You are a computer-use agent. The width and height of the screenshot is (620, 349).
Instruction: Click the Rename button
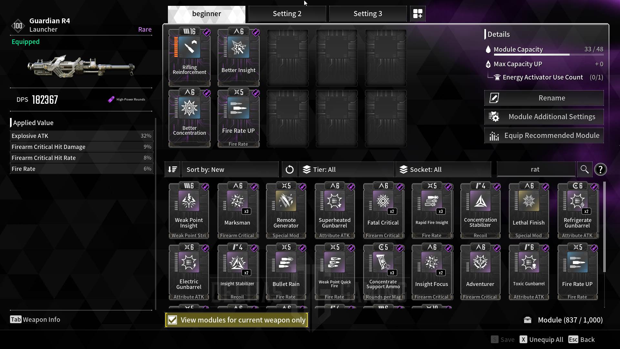point(544,98)
